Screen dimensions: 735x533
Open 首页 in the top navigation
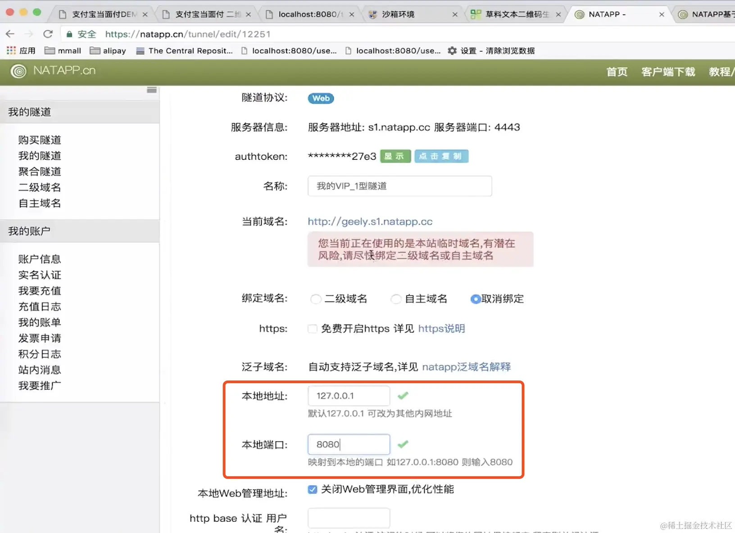(x=617, y=72)
